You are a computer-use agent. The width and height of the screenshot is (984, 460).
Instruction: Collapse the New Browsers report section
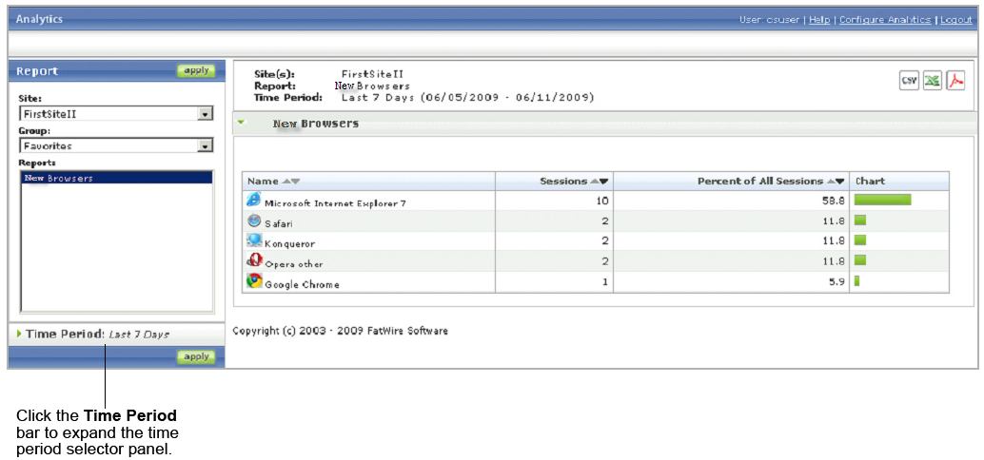pos(241,123)
